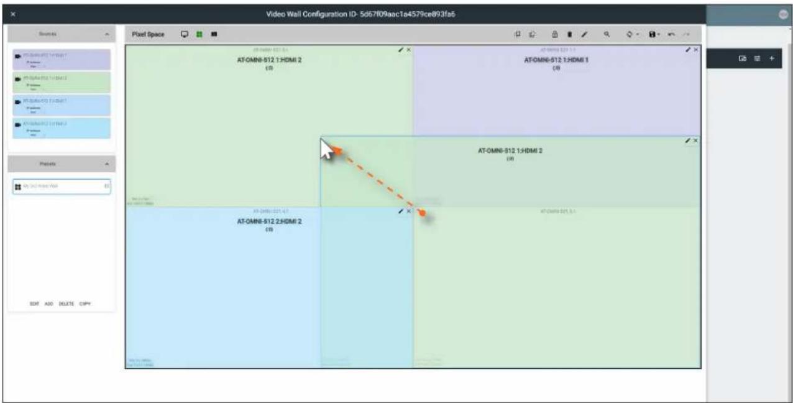Screen dimensions: 793x403
Task: Click the EDIT preset button
Action: click(x=35, y=303)
